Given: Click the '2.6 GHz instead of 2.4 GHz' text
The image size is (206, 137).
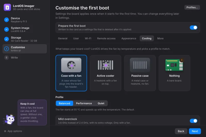Looking at the screenshot, I should [94, 123].
